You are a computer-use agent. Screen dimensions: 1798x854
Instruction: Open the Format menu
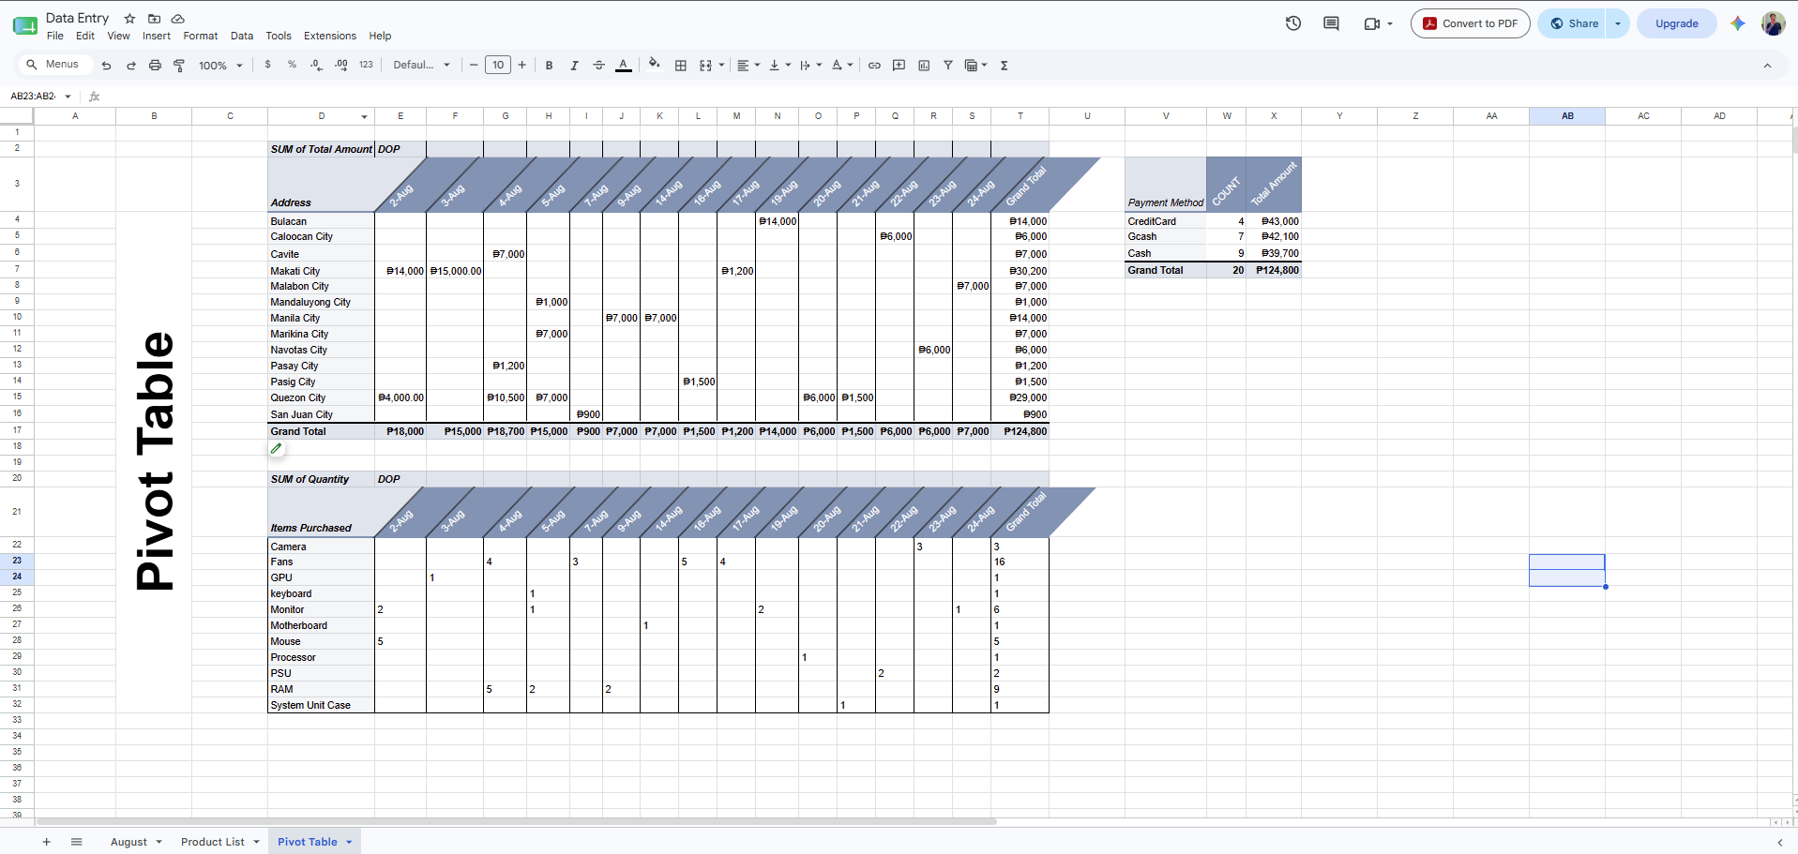click(200, 36)
